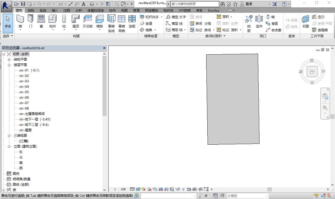Toggle reveal constraints icon in view control bar
The height and width of the screenshot is (199, 335).
coord(206,189)
